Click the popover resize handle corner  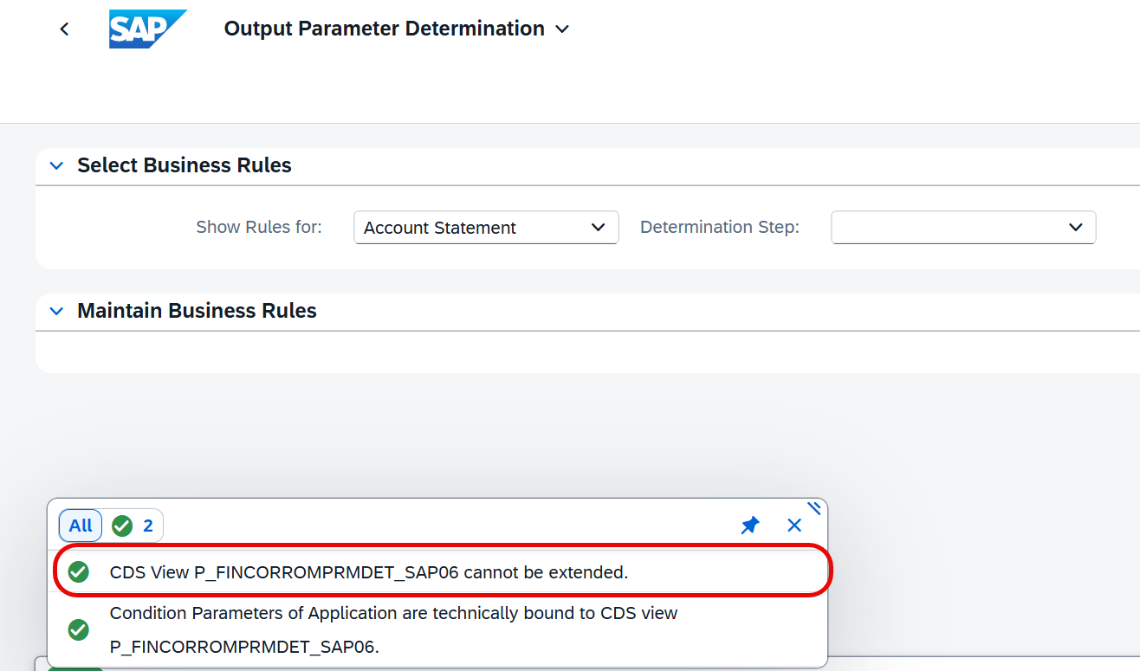coord(814,508)
